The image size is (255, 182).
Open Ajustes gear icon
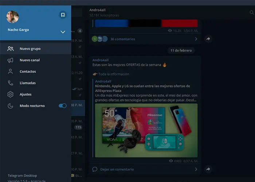[x=11, y=94]
